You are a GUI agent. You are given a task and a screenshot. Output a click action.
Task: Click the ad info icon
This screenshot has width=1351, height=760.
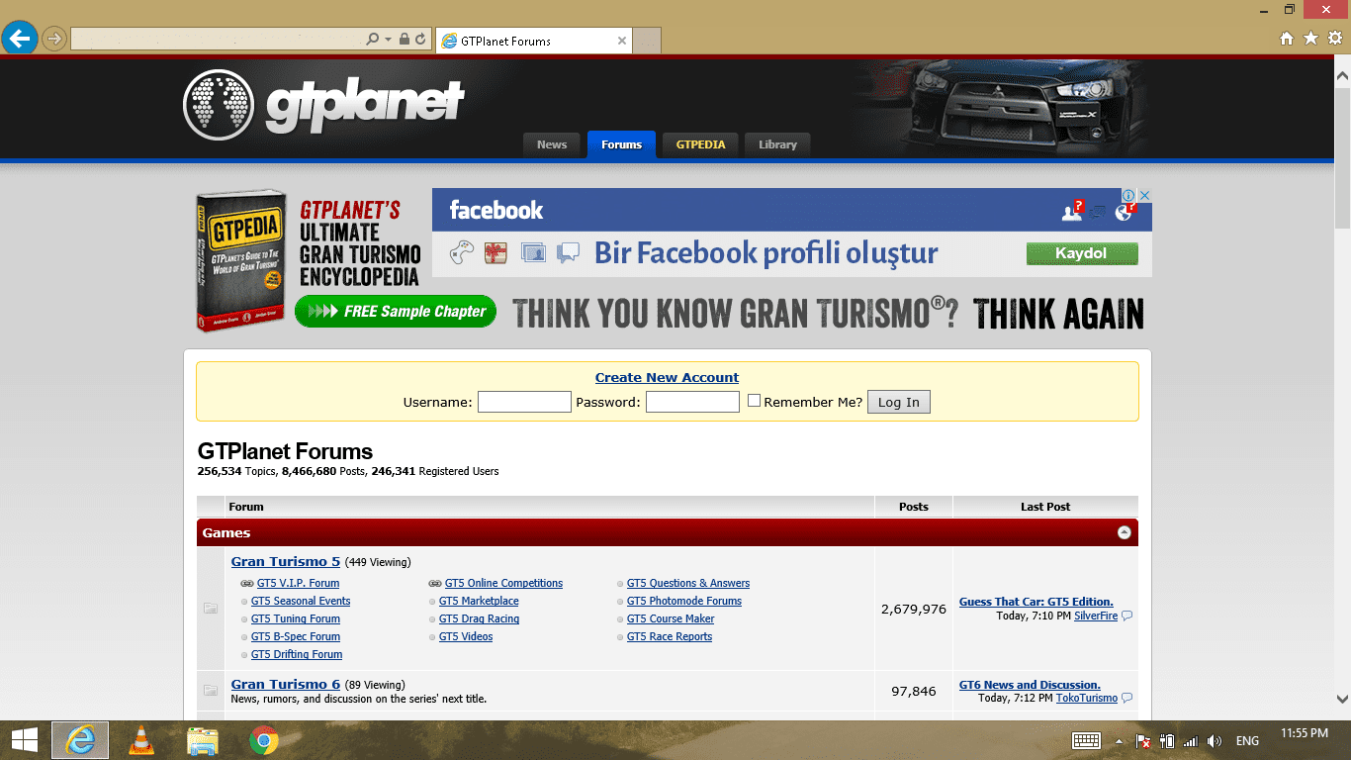point(1128,196)
